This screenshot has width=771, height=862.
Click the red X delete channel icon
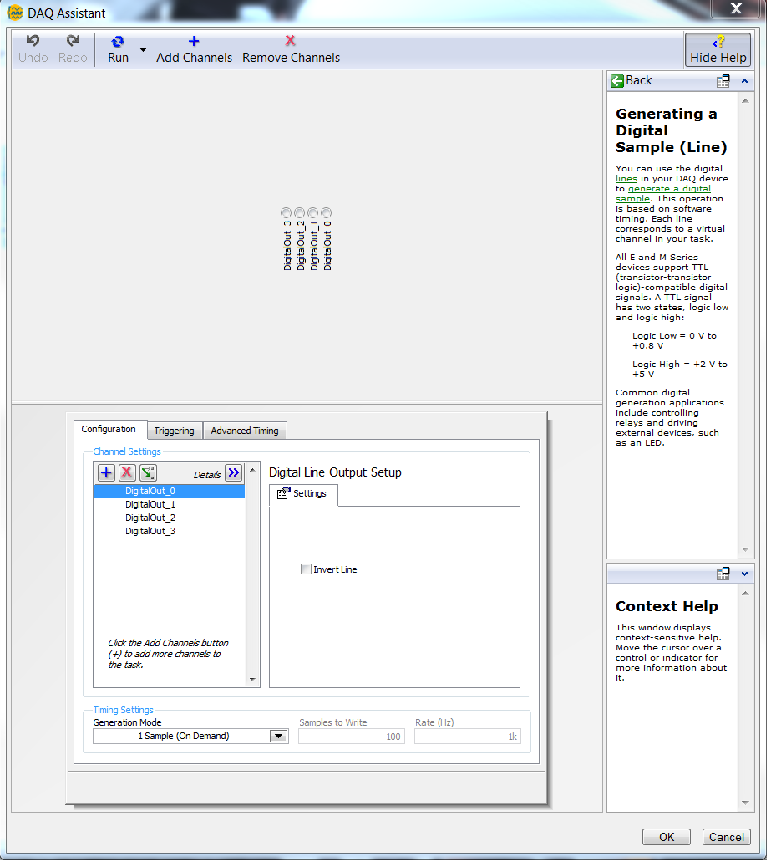127,472
